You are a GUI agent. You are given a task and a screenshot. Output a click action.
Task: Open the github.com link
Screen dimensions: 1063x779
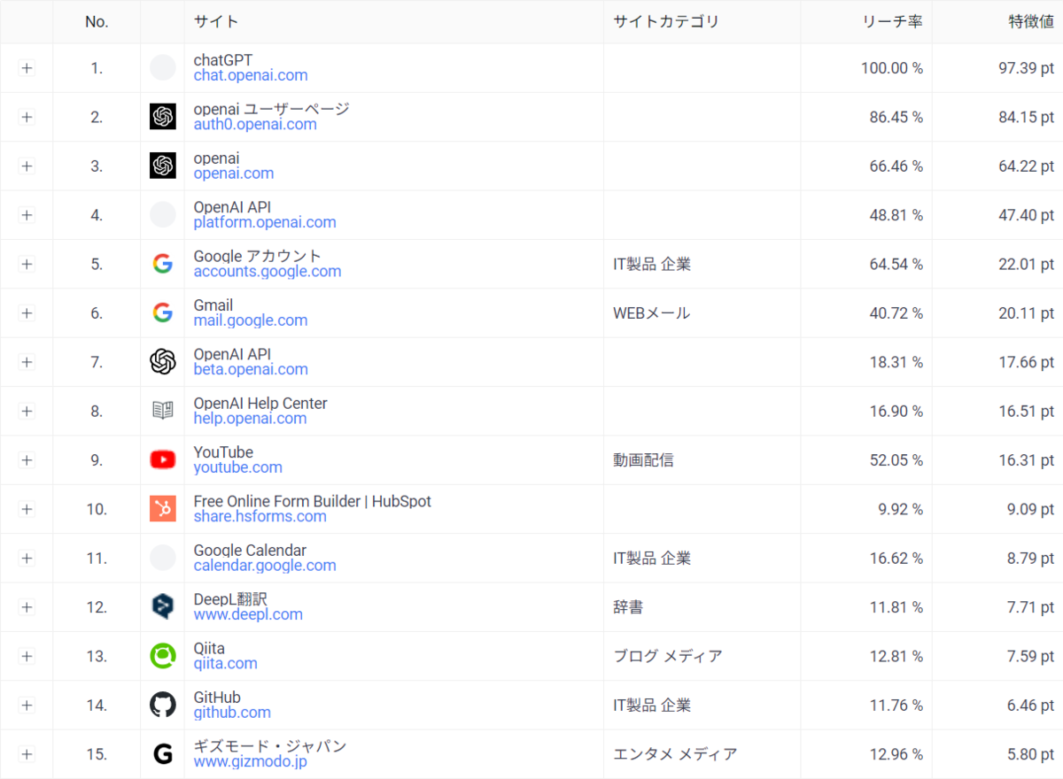[x=232, y=713]
